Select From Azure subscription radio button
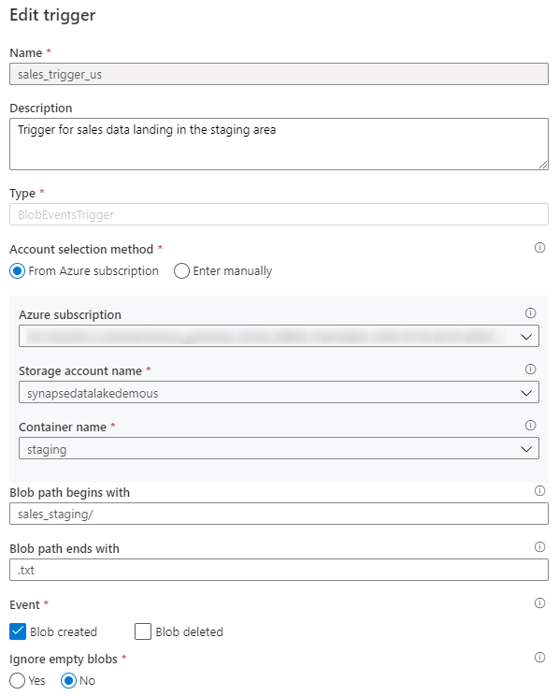The width and height of the screenshot is (559, 696). pos(18,270)
